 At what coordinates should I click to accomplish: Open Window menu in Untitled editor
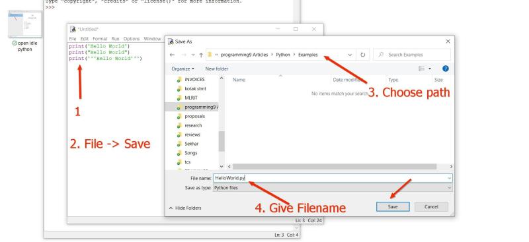click(x=152, y=39)
